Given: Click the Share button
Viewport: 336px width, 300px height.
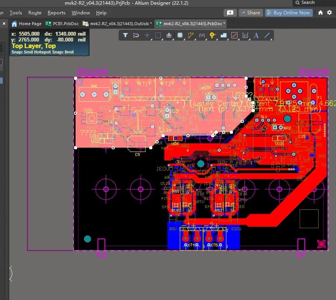Looking at the screenshot, I should click(251, 13).
